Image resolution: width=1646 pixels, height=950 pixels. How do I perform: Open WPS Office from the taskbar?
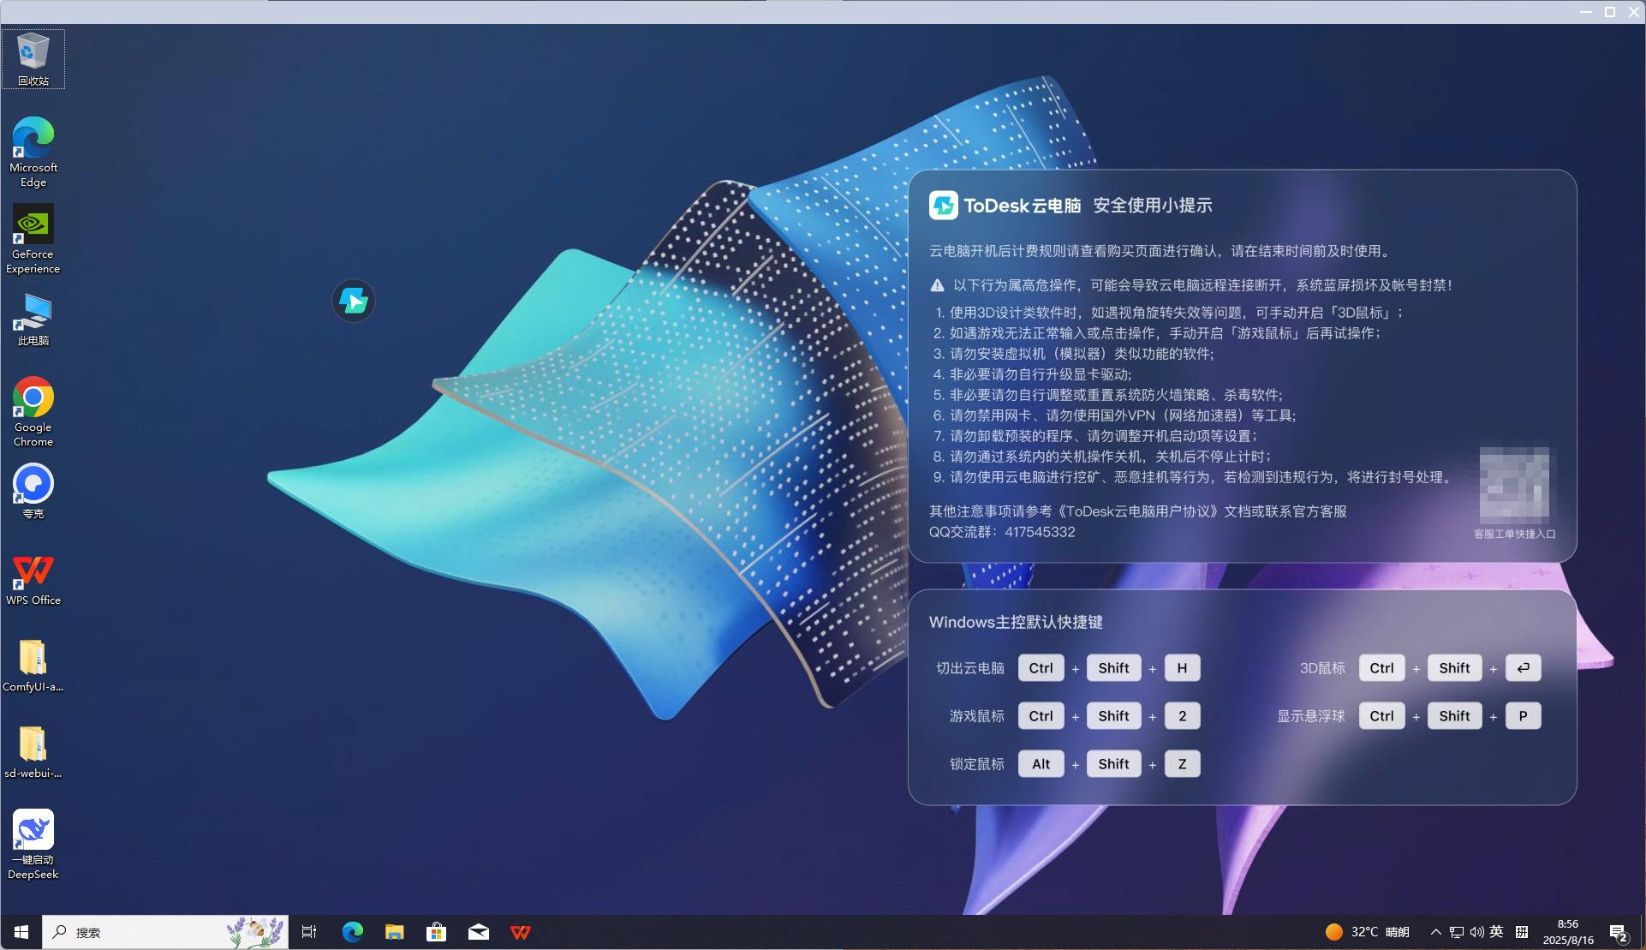(x=521, y=932)
